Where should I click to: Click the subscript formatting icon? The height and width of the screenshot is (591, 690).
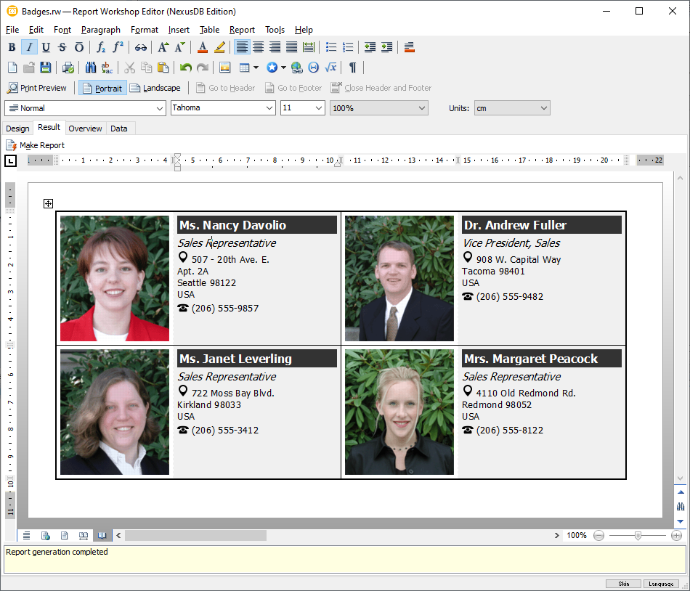pyautogui.click(x=101, y=47)
